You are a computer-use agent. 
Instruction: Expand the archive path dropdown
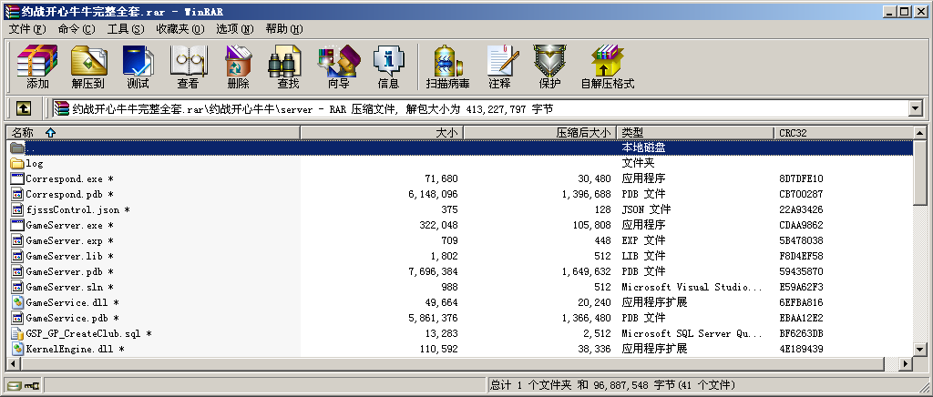(915, 108)
